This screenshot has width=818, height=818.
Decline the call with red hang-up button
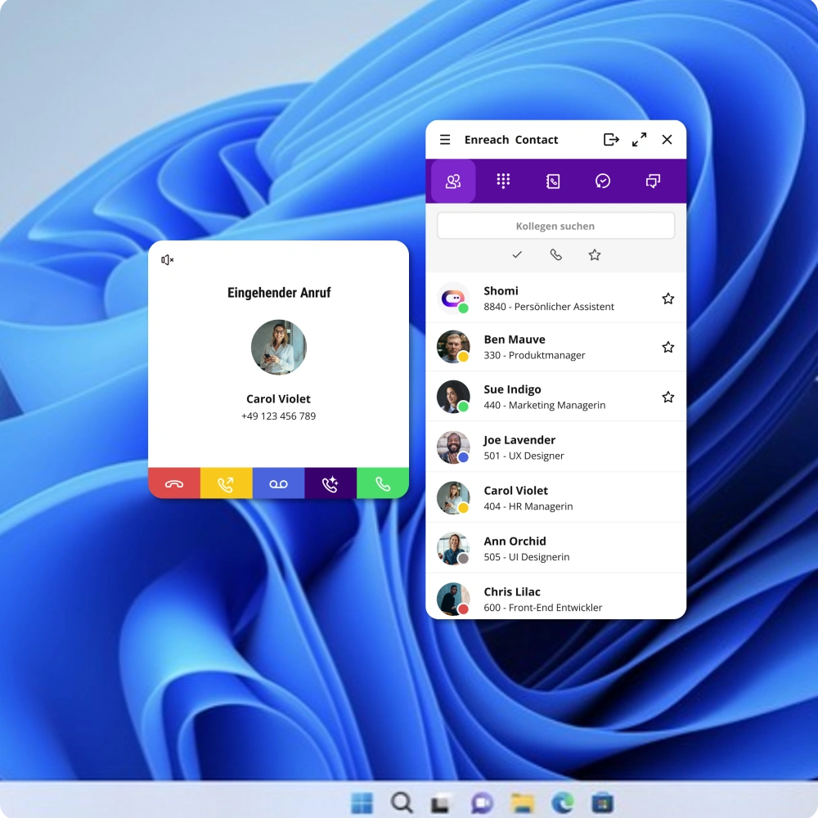point(174,483)
